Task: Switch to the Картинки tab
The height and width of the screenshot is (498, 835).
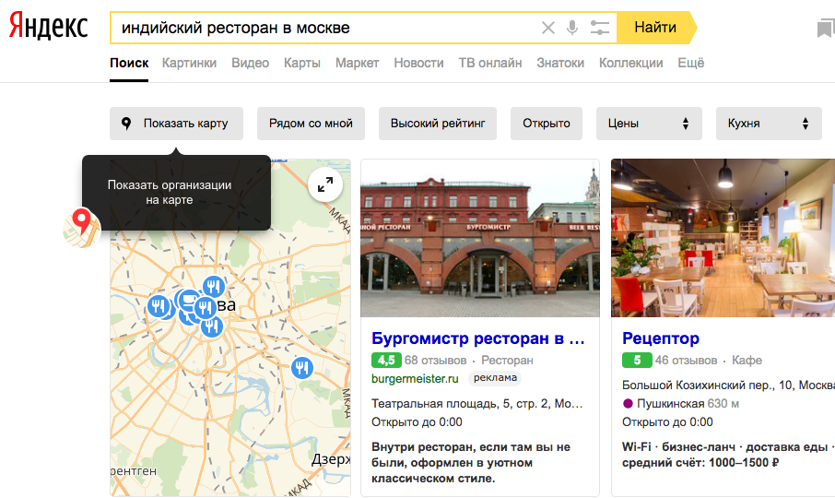Action: (189, 63)
